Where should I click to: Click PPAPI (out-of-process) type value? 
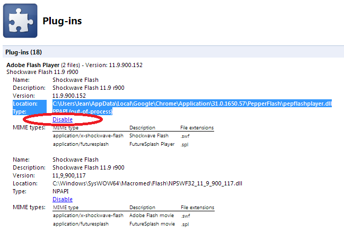coord(82,111)
